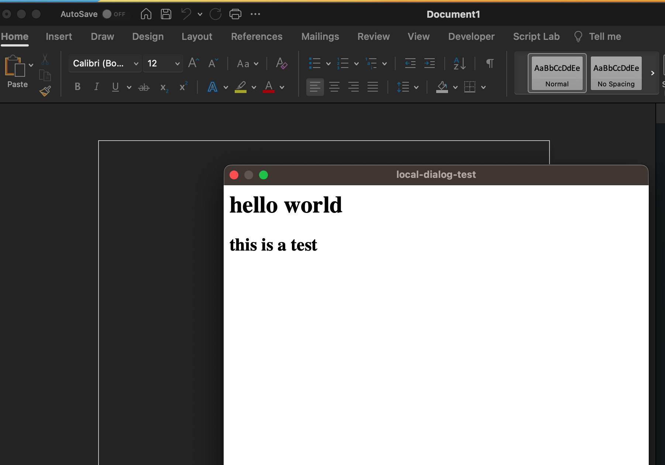The height and width of the screenshot is (465, 665).
Task: Toggle paragraph marks visibility
Action: pos(490,63)
